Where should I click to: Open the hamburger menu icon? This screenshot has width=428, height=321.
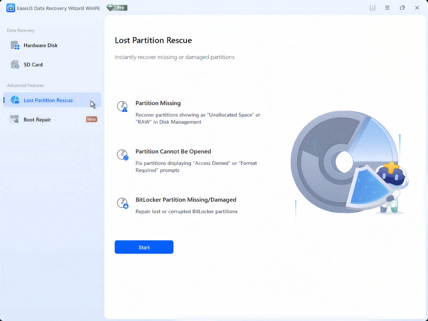tap(387, 8)
